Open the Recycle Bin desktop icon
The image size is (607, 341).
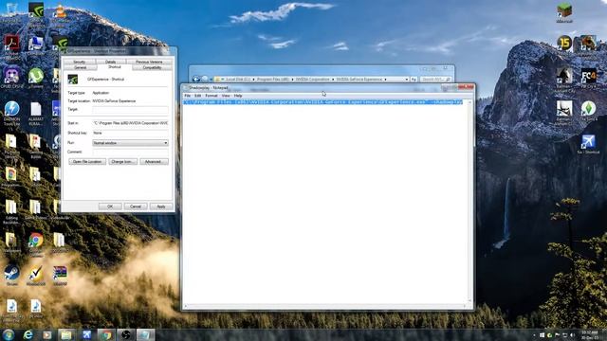pyautogui.click(x=11, y=9)
